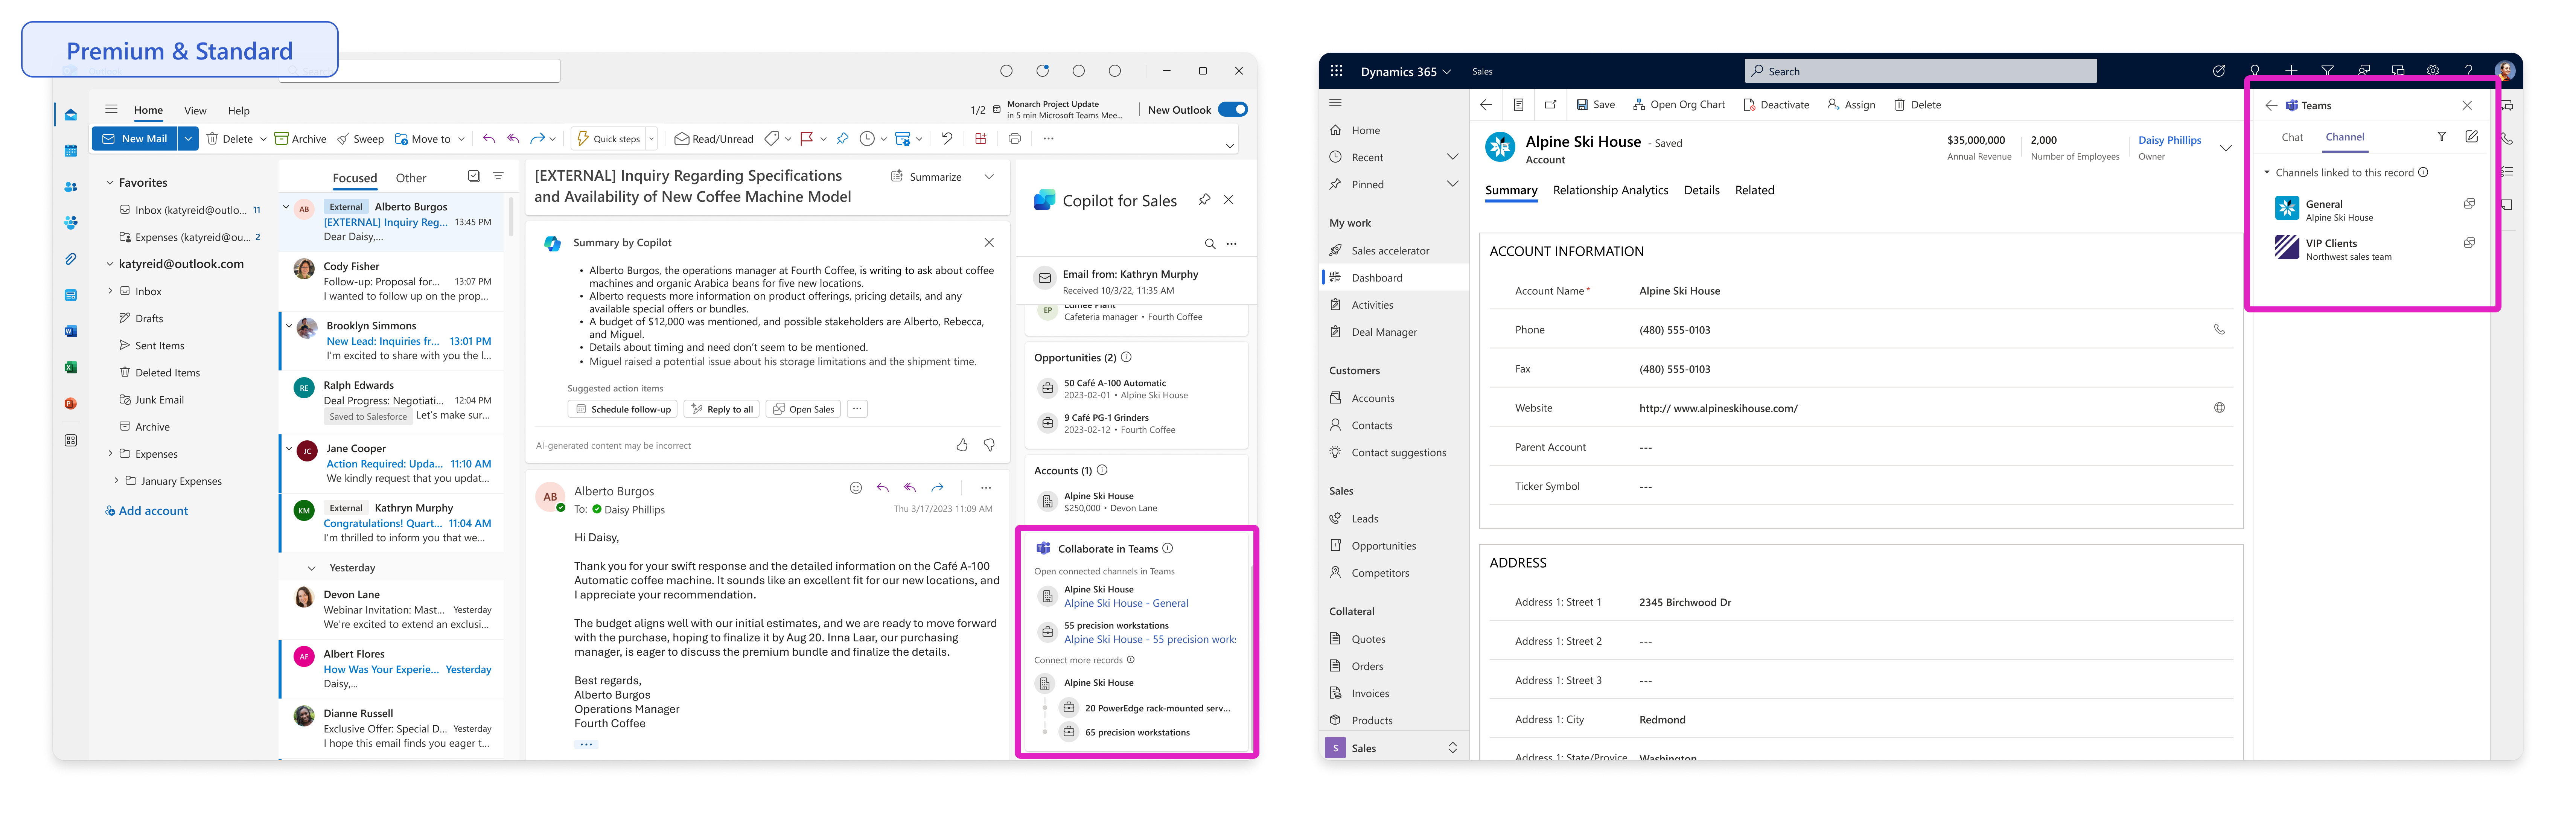Open the New Mail dropdown arrow
Viewport: 2576px width, 813px height.
point(188,139)
